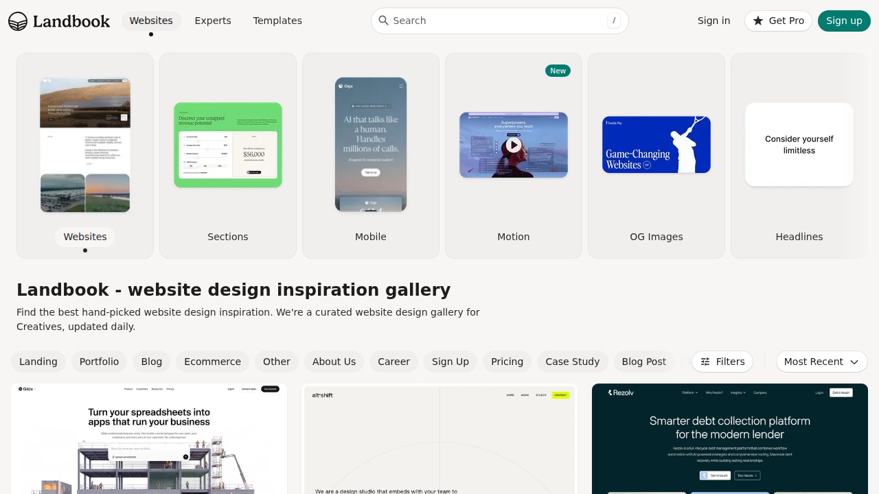Click the slash shortcut key badge

(614, 21)
